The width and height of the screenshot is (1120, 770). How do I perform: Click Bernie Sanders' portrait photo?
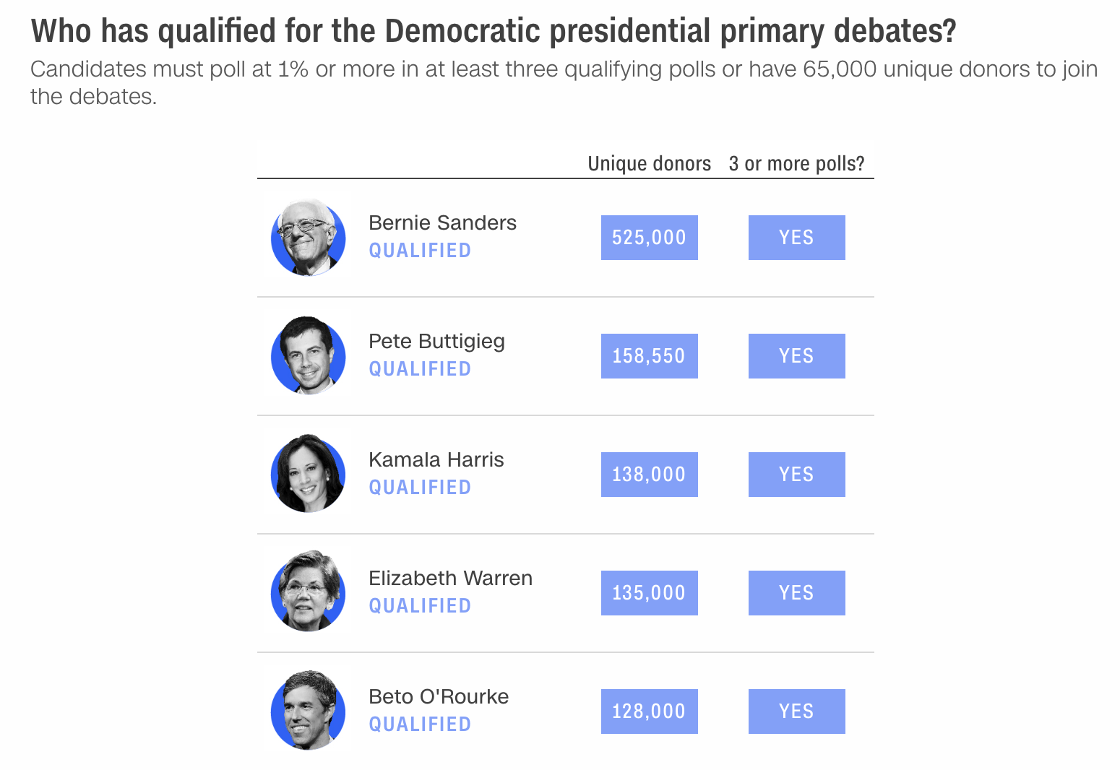[x=308, y=237]
